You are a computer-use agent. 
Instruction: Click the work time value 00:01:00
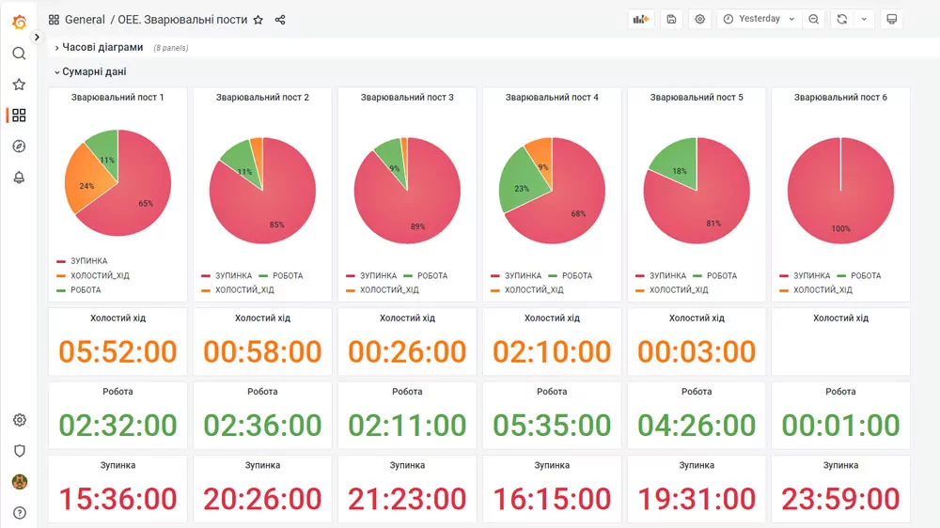pyautogui.click(x=840, y=425)
